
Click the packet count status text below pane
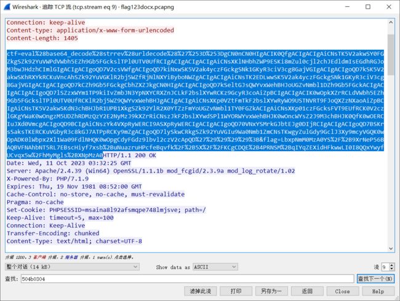[x=70, y=257]
